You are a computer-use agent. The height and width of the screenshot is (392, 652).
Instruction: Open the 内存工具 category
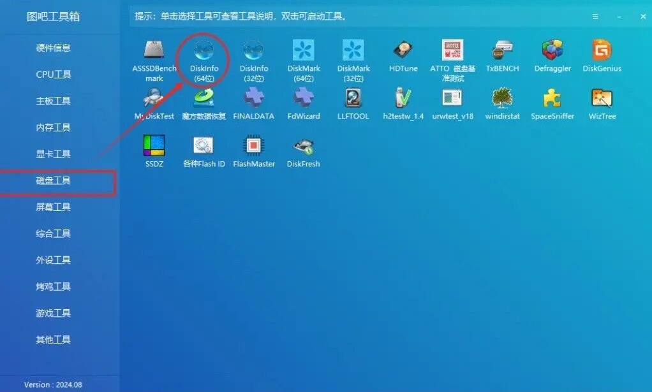tap(53, 127)
